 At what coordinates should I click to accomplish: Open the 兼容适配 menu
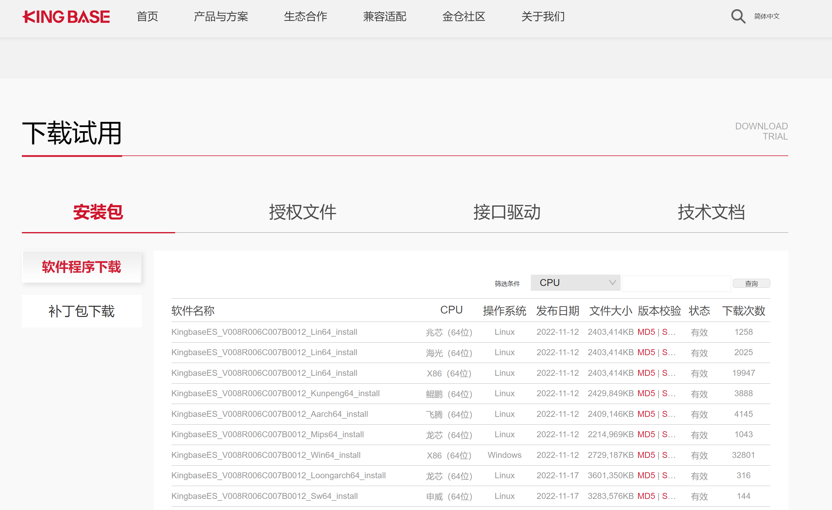tap(385, 16)
